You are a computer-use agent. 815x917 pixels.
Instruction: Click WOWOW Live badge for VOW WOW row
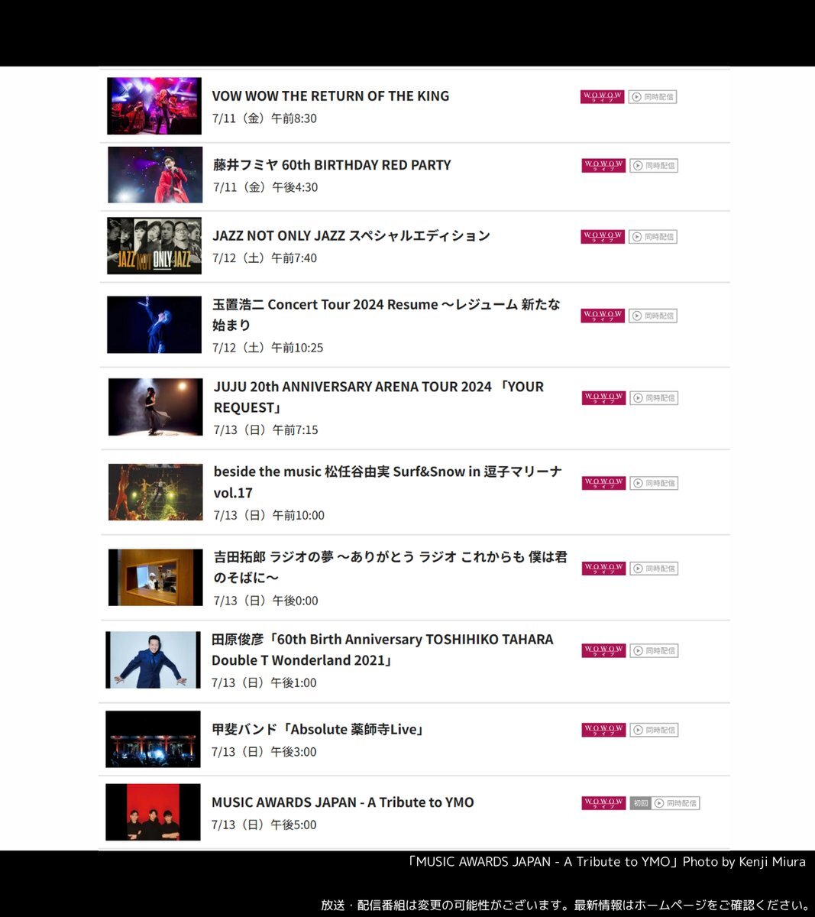(602, 97)
